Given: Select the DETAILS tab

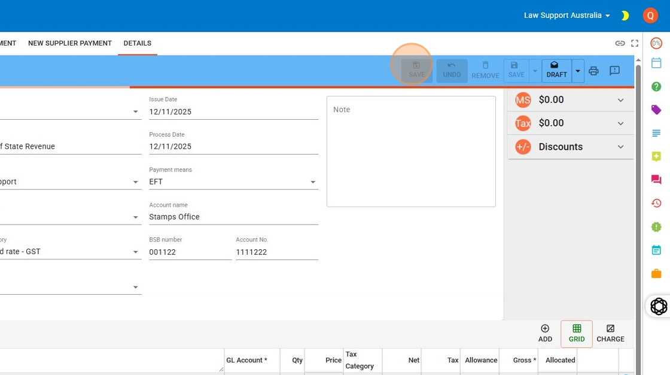Looking at the screenshot, I should 137,43.
